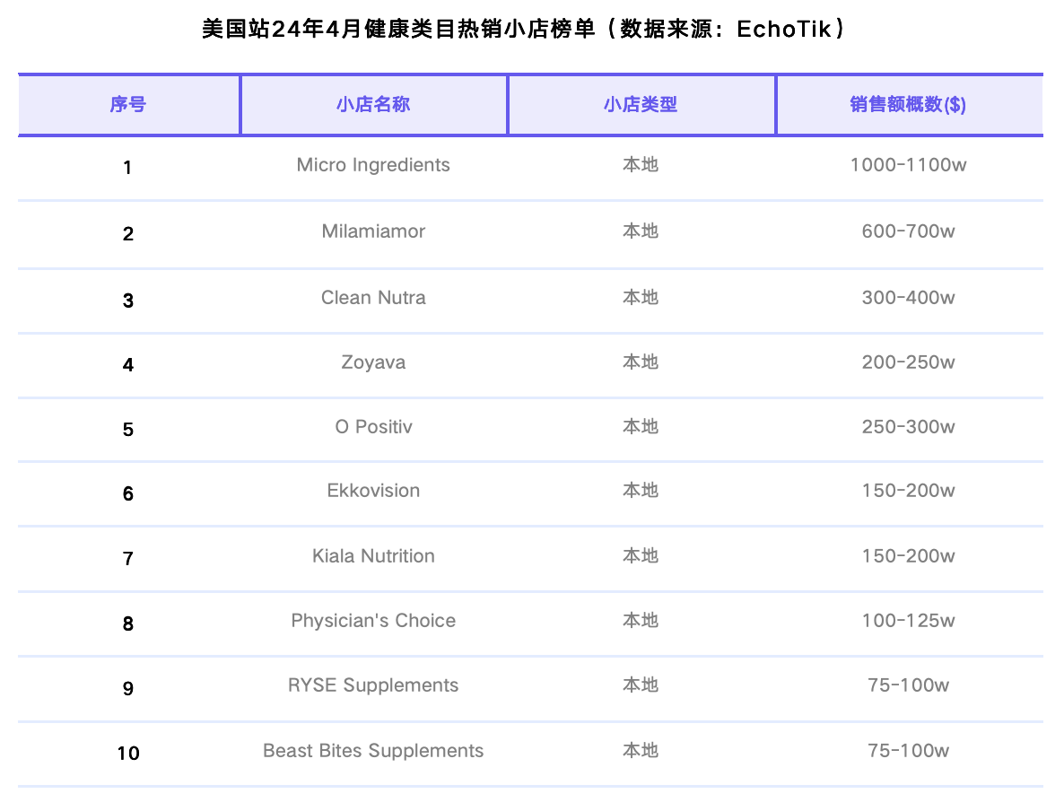Select the Micro Ingredients shop name
Viewport: 1064px width, 811px height.
tap(373, 165)
